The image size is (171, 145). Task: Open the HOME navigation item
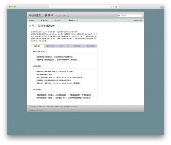(x=31, y=21)
